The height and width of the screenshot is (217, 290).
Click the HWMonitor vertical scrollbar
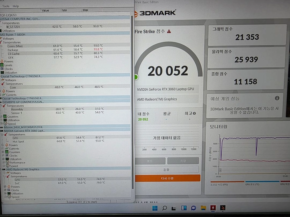[x=132, y=102]
